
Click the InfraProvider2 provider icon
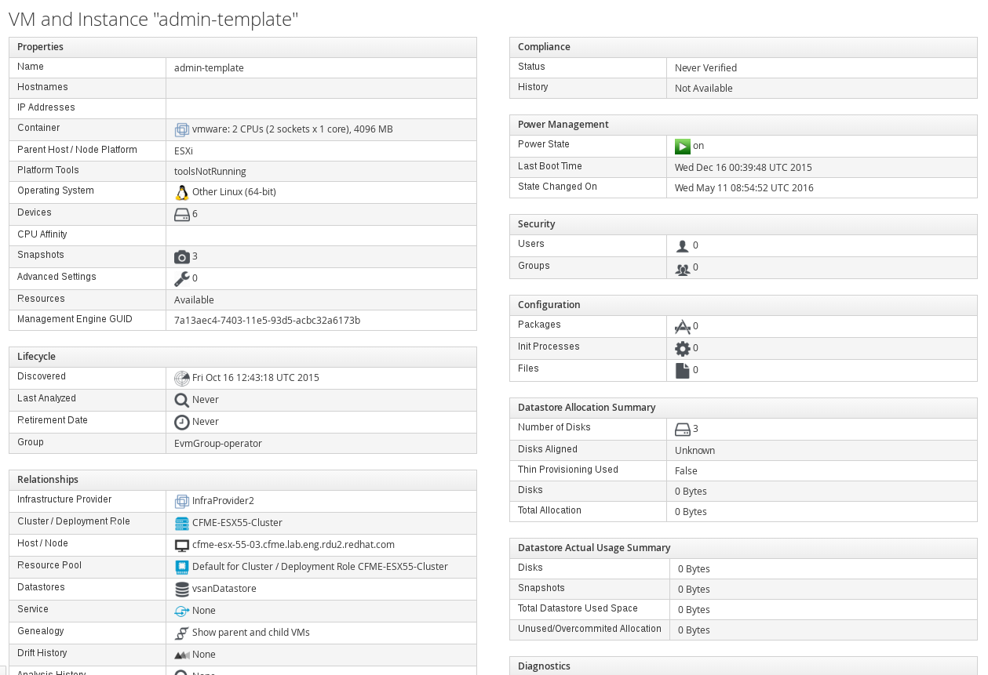click(182, 501)
